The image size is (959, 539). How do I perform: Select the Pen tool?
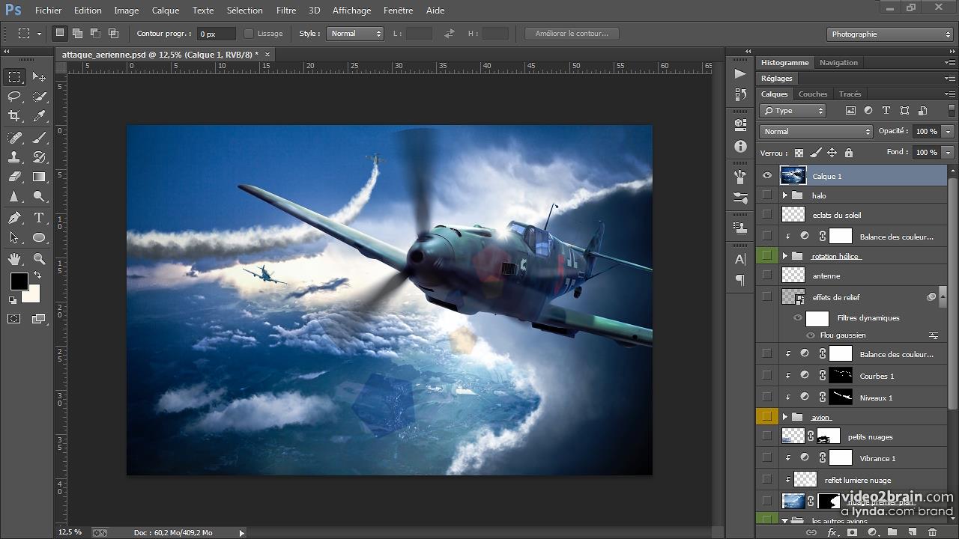click(14, 218)
